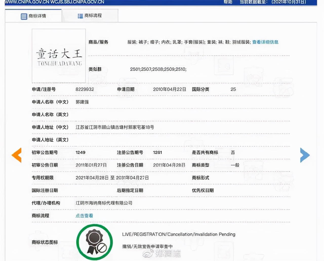Click the green registration status badge icon
The height and width of the screenshot is (261, 324).
point(94,242)
